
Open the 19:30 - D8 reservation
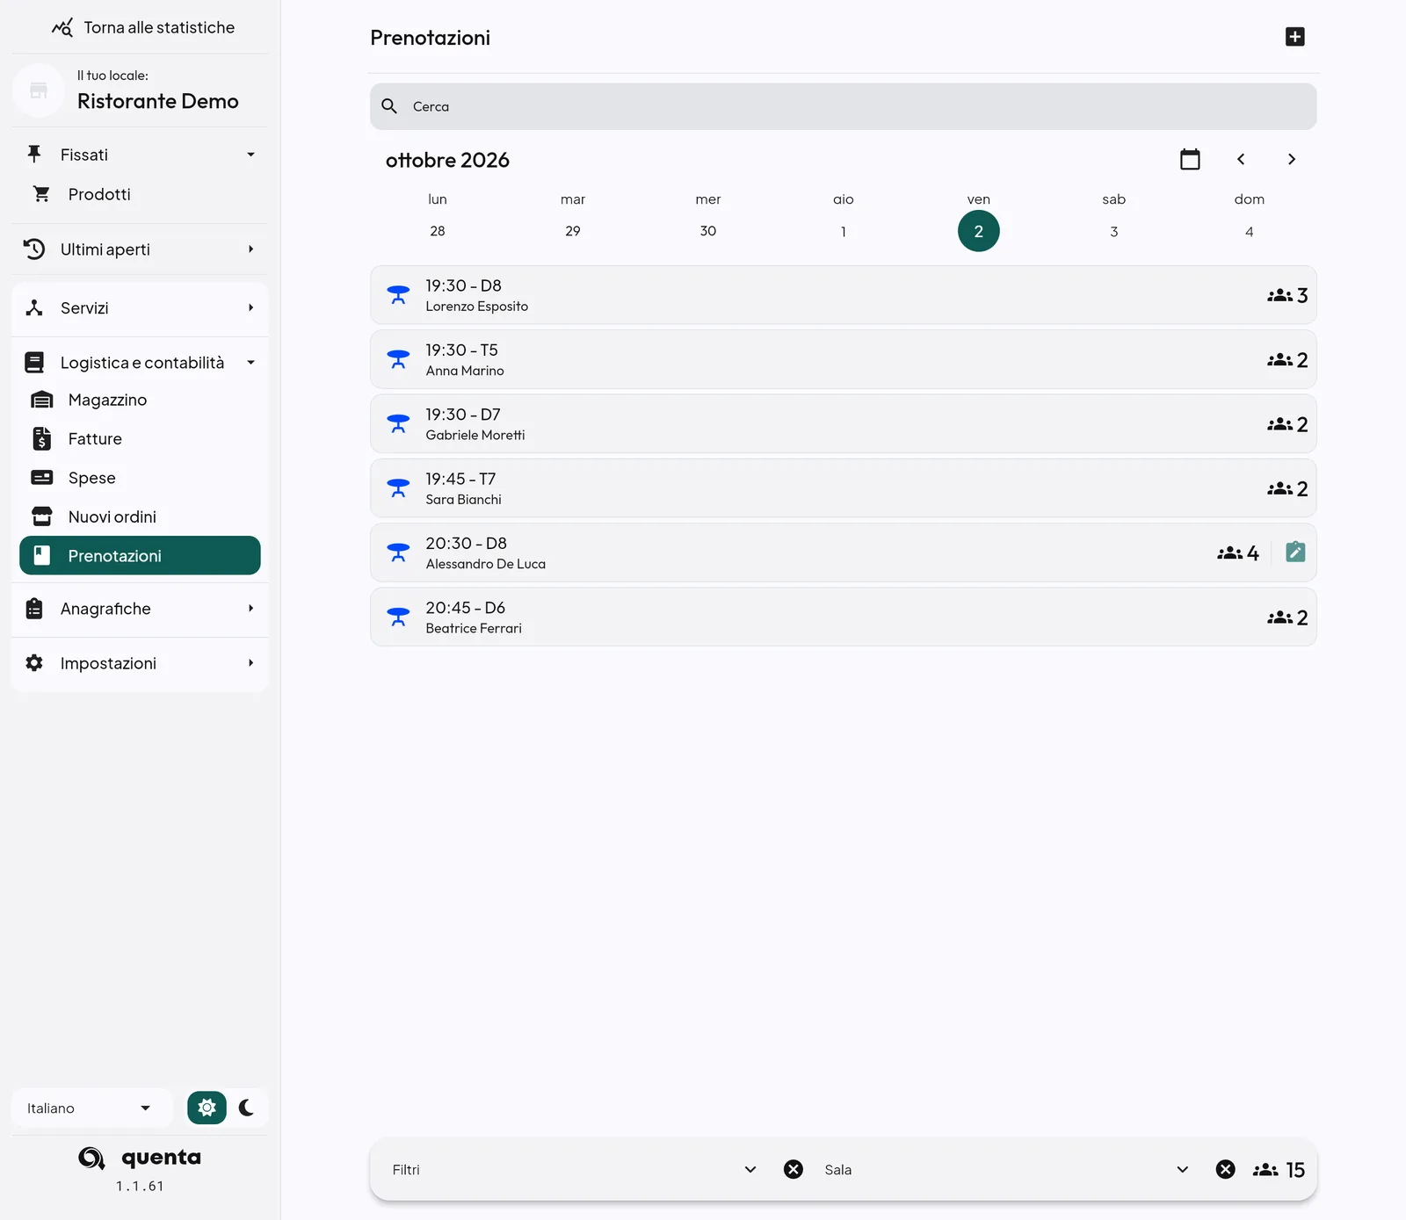(843, 295)
